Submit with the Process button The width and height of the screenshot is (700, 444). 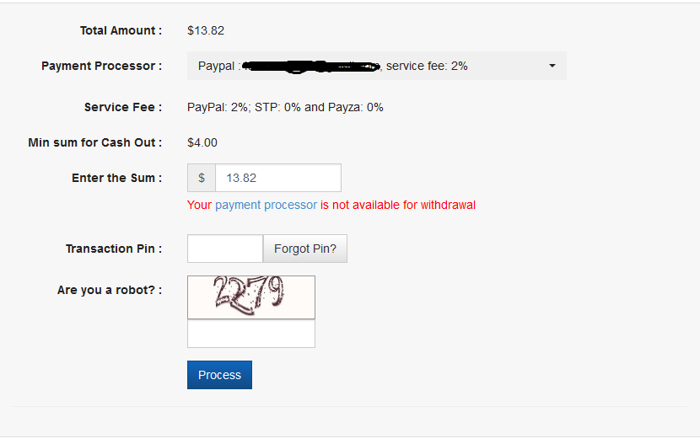(x=219, y=375)
